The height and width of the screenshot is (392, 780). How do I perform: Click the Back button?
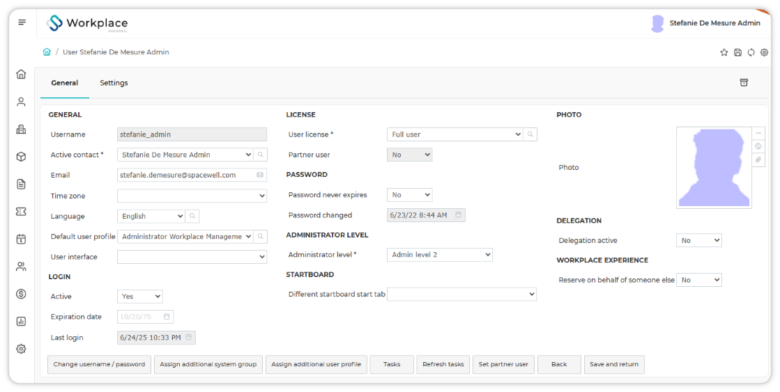pyautogui.click(x=559, y=364)
